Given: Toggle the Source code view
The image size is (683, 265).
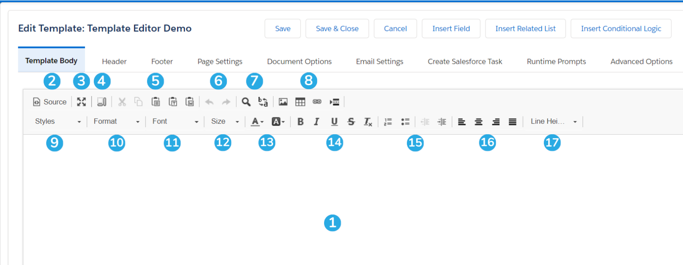Looking at the screenshot, I should pos(49,101).
